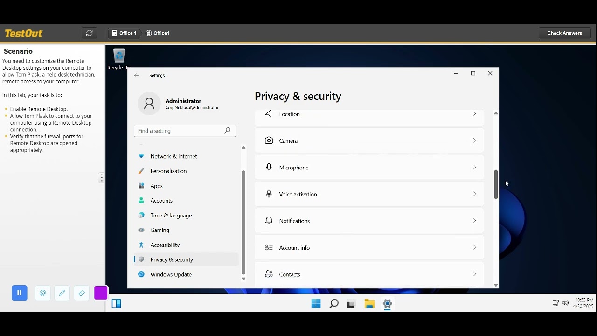The image size is (597, 336).
Task: Open taskbar Search
Action: pos(334,304)
